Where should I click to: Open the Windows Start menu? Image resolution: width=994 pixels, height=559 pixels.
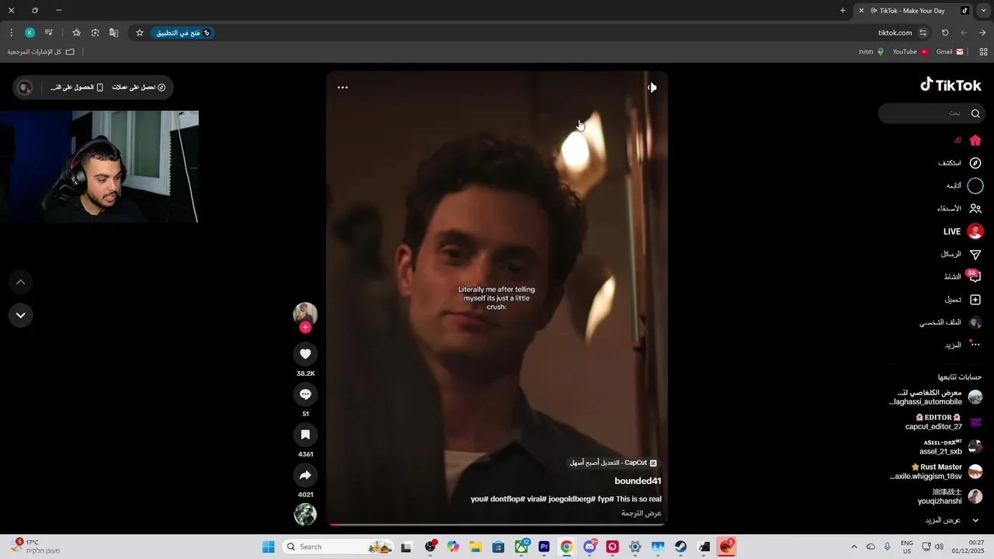click(x=269, y=547)
